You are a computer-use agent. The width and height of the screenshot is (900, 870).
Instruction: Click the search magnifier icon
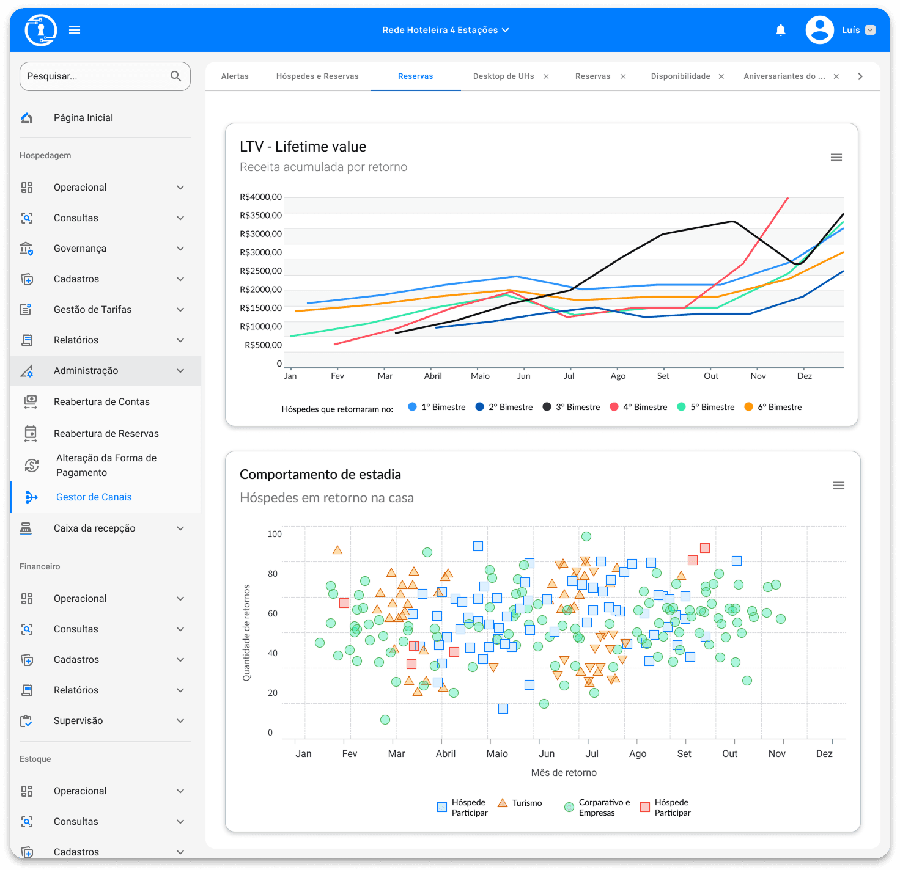coord(175,76)
